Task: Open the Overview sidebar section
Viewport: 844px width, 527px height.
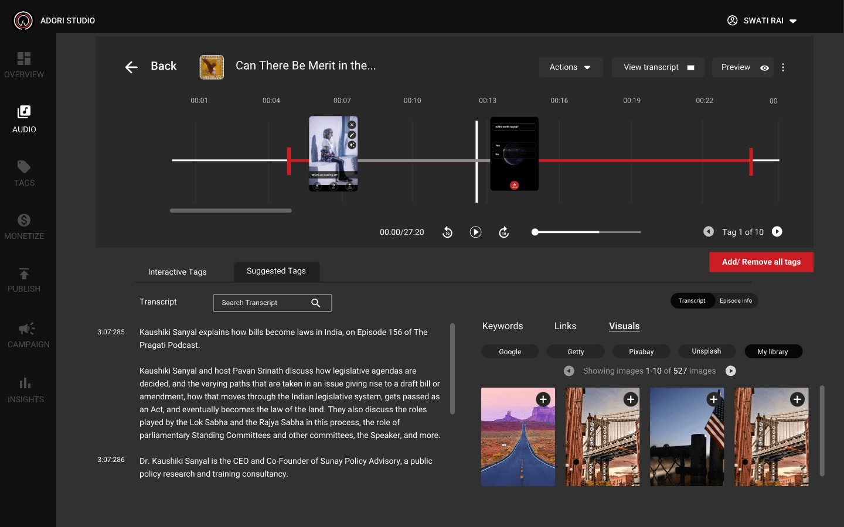Action: pyautogui.click(x=24, y=65)
